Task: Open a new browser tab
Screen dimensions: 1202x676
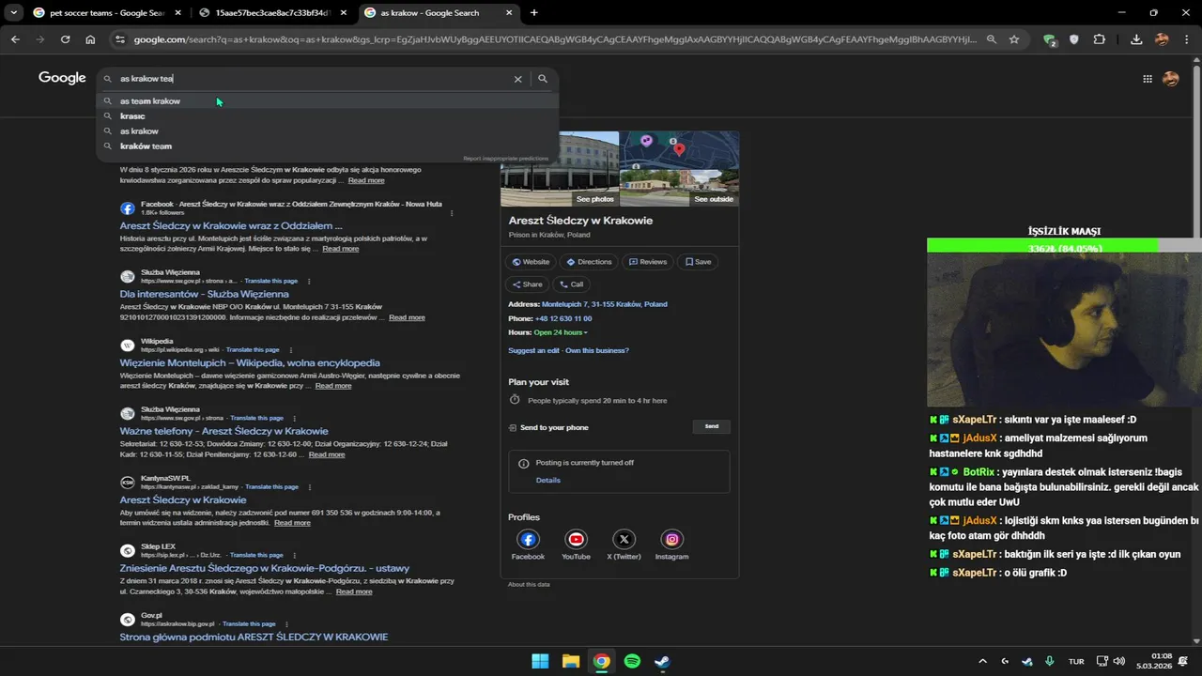Action: (534, 13)
